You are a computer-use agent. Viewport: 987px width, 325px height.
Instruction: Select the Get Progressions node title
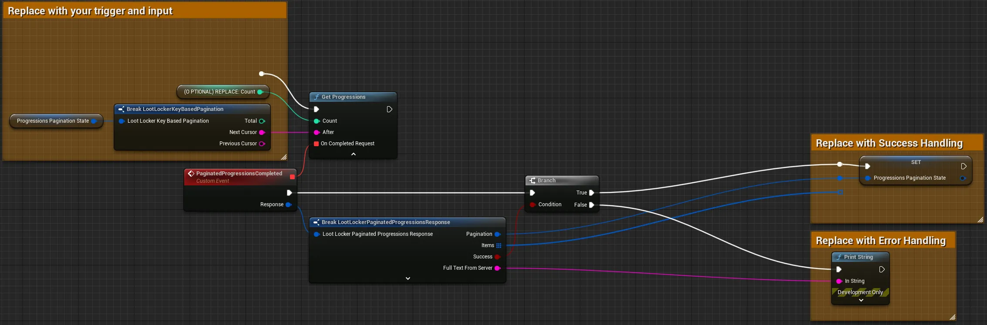pos(344,97)
